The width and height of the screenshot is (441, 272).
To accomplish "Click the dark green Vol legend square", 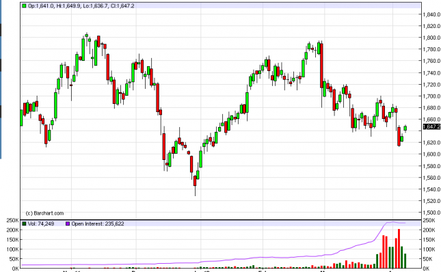I will [x=24, y=223].
